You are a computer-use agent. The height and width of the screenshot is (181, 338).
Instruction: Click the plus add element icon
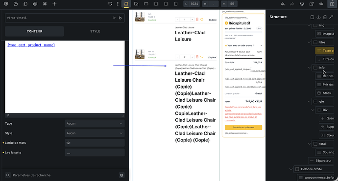pos(54,4)
